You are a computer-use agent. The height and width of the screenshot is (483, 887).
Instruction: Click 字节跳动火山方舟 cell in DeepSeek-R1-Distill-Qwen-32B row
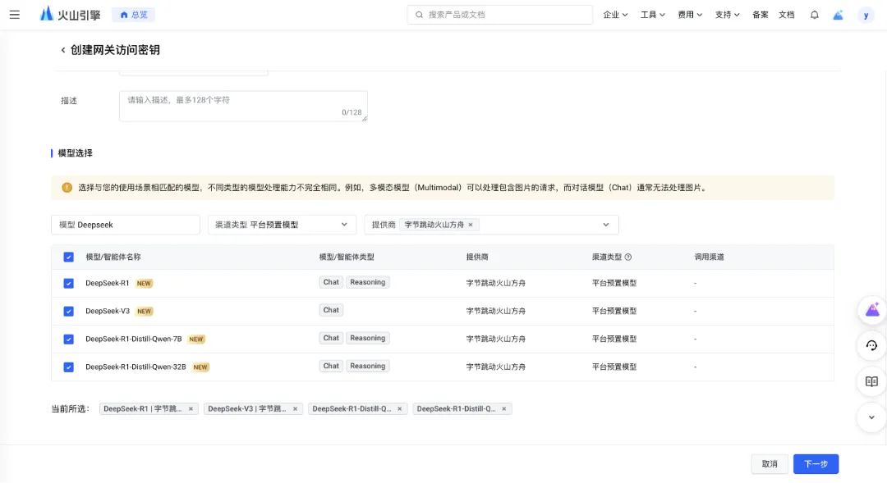(495, 367)
